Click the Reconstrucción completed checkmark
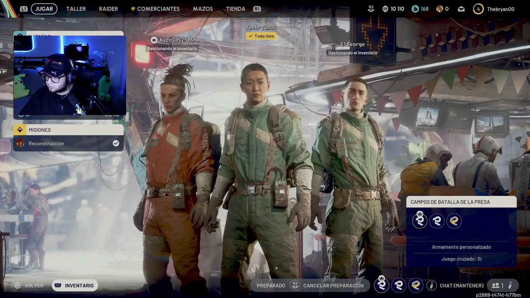Viewport: 530px width, 298px height. point(116,143)
